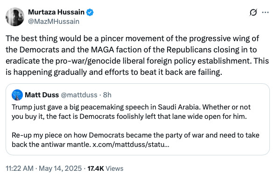Select quoted paragraph about Democrats party of war
The width and height of the screenshot is (275, 175).
(x=135, y=140)
